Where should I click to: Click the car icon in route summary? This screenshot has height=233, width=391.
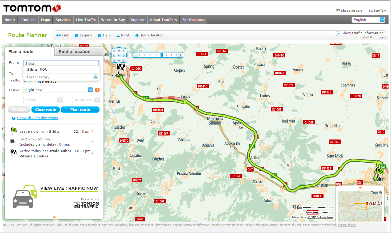12,141
